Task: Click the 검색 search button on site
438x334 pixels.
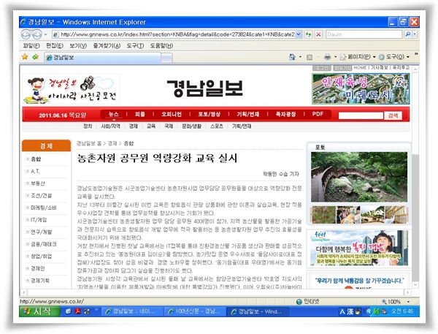Action: pos(393,115)
